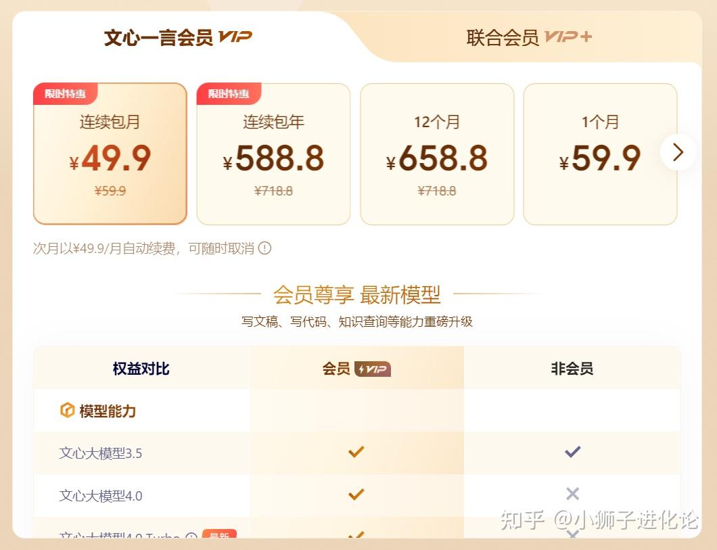
Task: Click the crossed-out ¥59.9 original price
Action: (110, 191)
